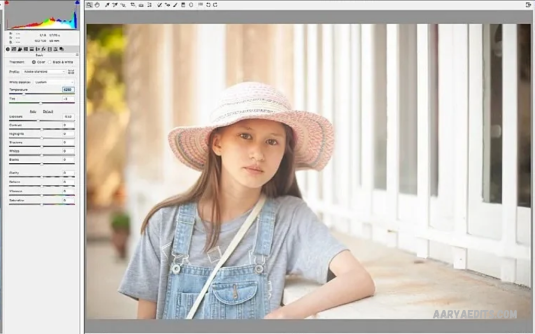
Task: Click the Default tone link
Action: [48, 112]
